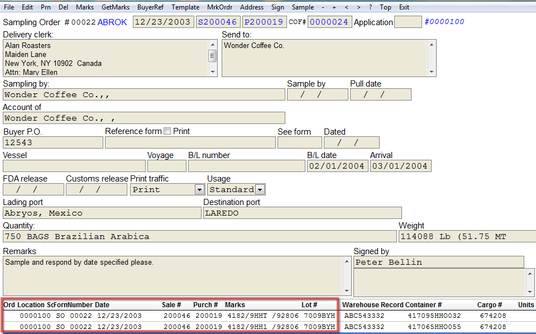
Task: Click the Pull date field
Action: [x=380, y=95]
